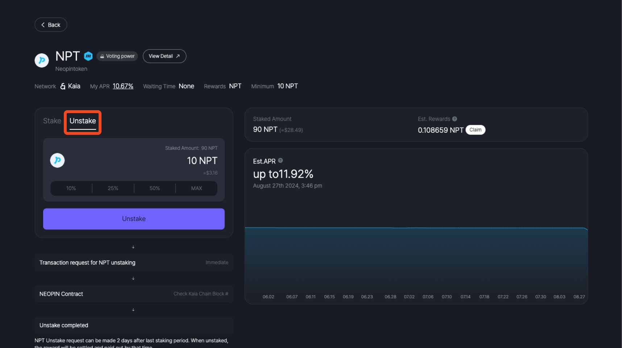
Task: Select the Unstake tab
Action: pos(83,121)
